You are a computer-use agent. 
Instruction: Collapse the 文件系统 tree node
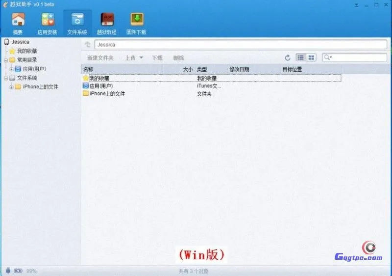coord(6,78)
